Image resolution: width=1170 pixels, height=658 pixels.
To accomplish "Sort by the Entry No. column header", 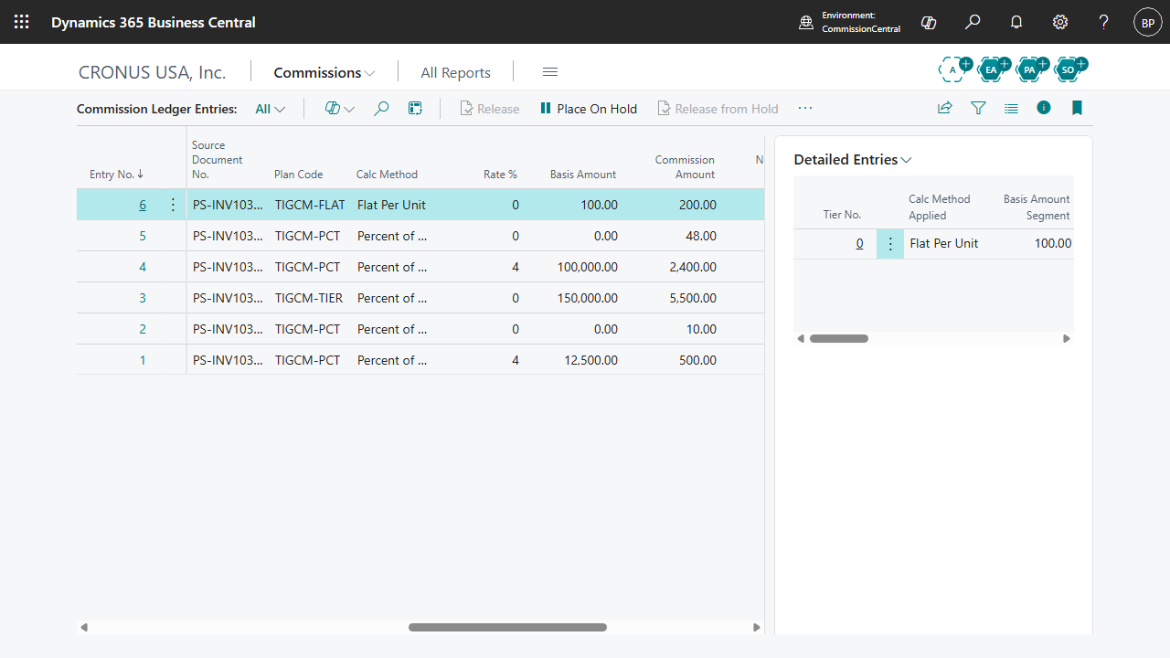I will click(x=116, y=175).
